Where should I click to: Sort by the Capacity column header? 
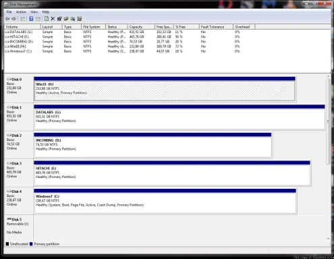coord(141,27)
